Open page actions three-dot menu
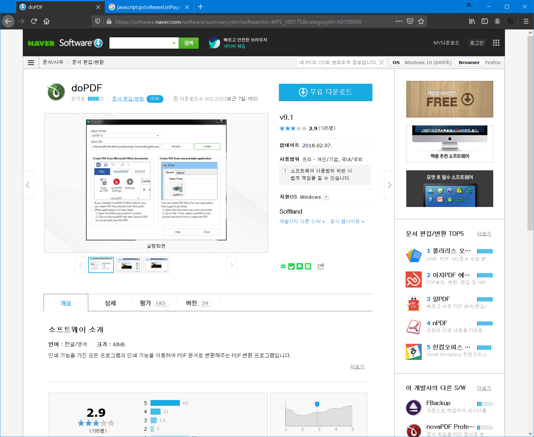This screenshot has width=534, height=437. [x=399, y=21]
